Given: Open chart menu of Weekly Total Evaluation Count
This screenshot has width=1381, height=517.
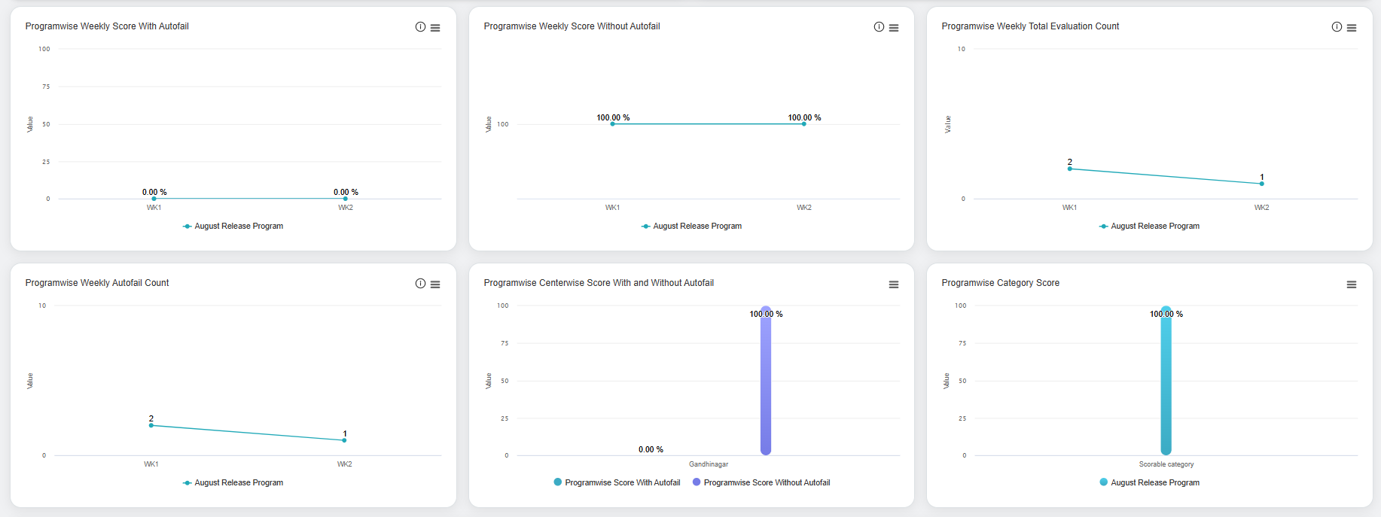Looking at the screenshot, I should pos(1352,28).
